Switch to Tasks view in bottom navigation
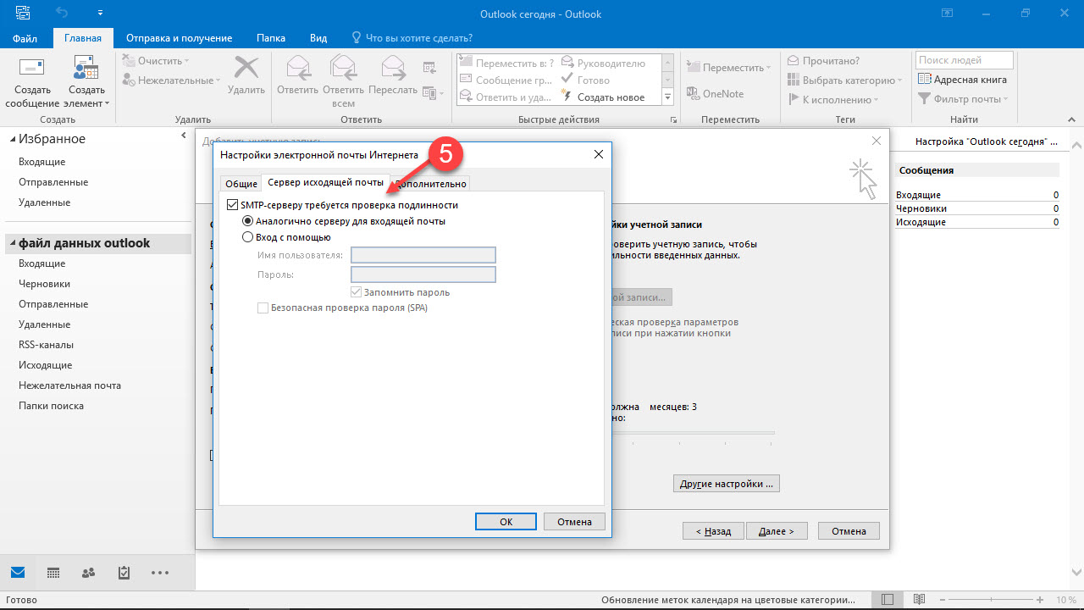The height and width of the screenshot is (610, 1084). click(x=124, y=573)
